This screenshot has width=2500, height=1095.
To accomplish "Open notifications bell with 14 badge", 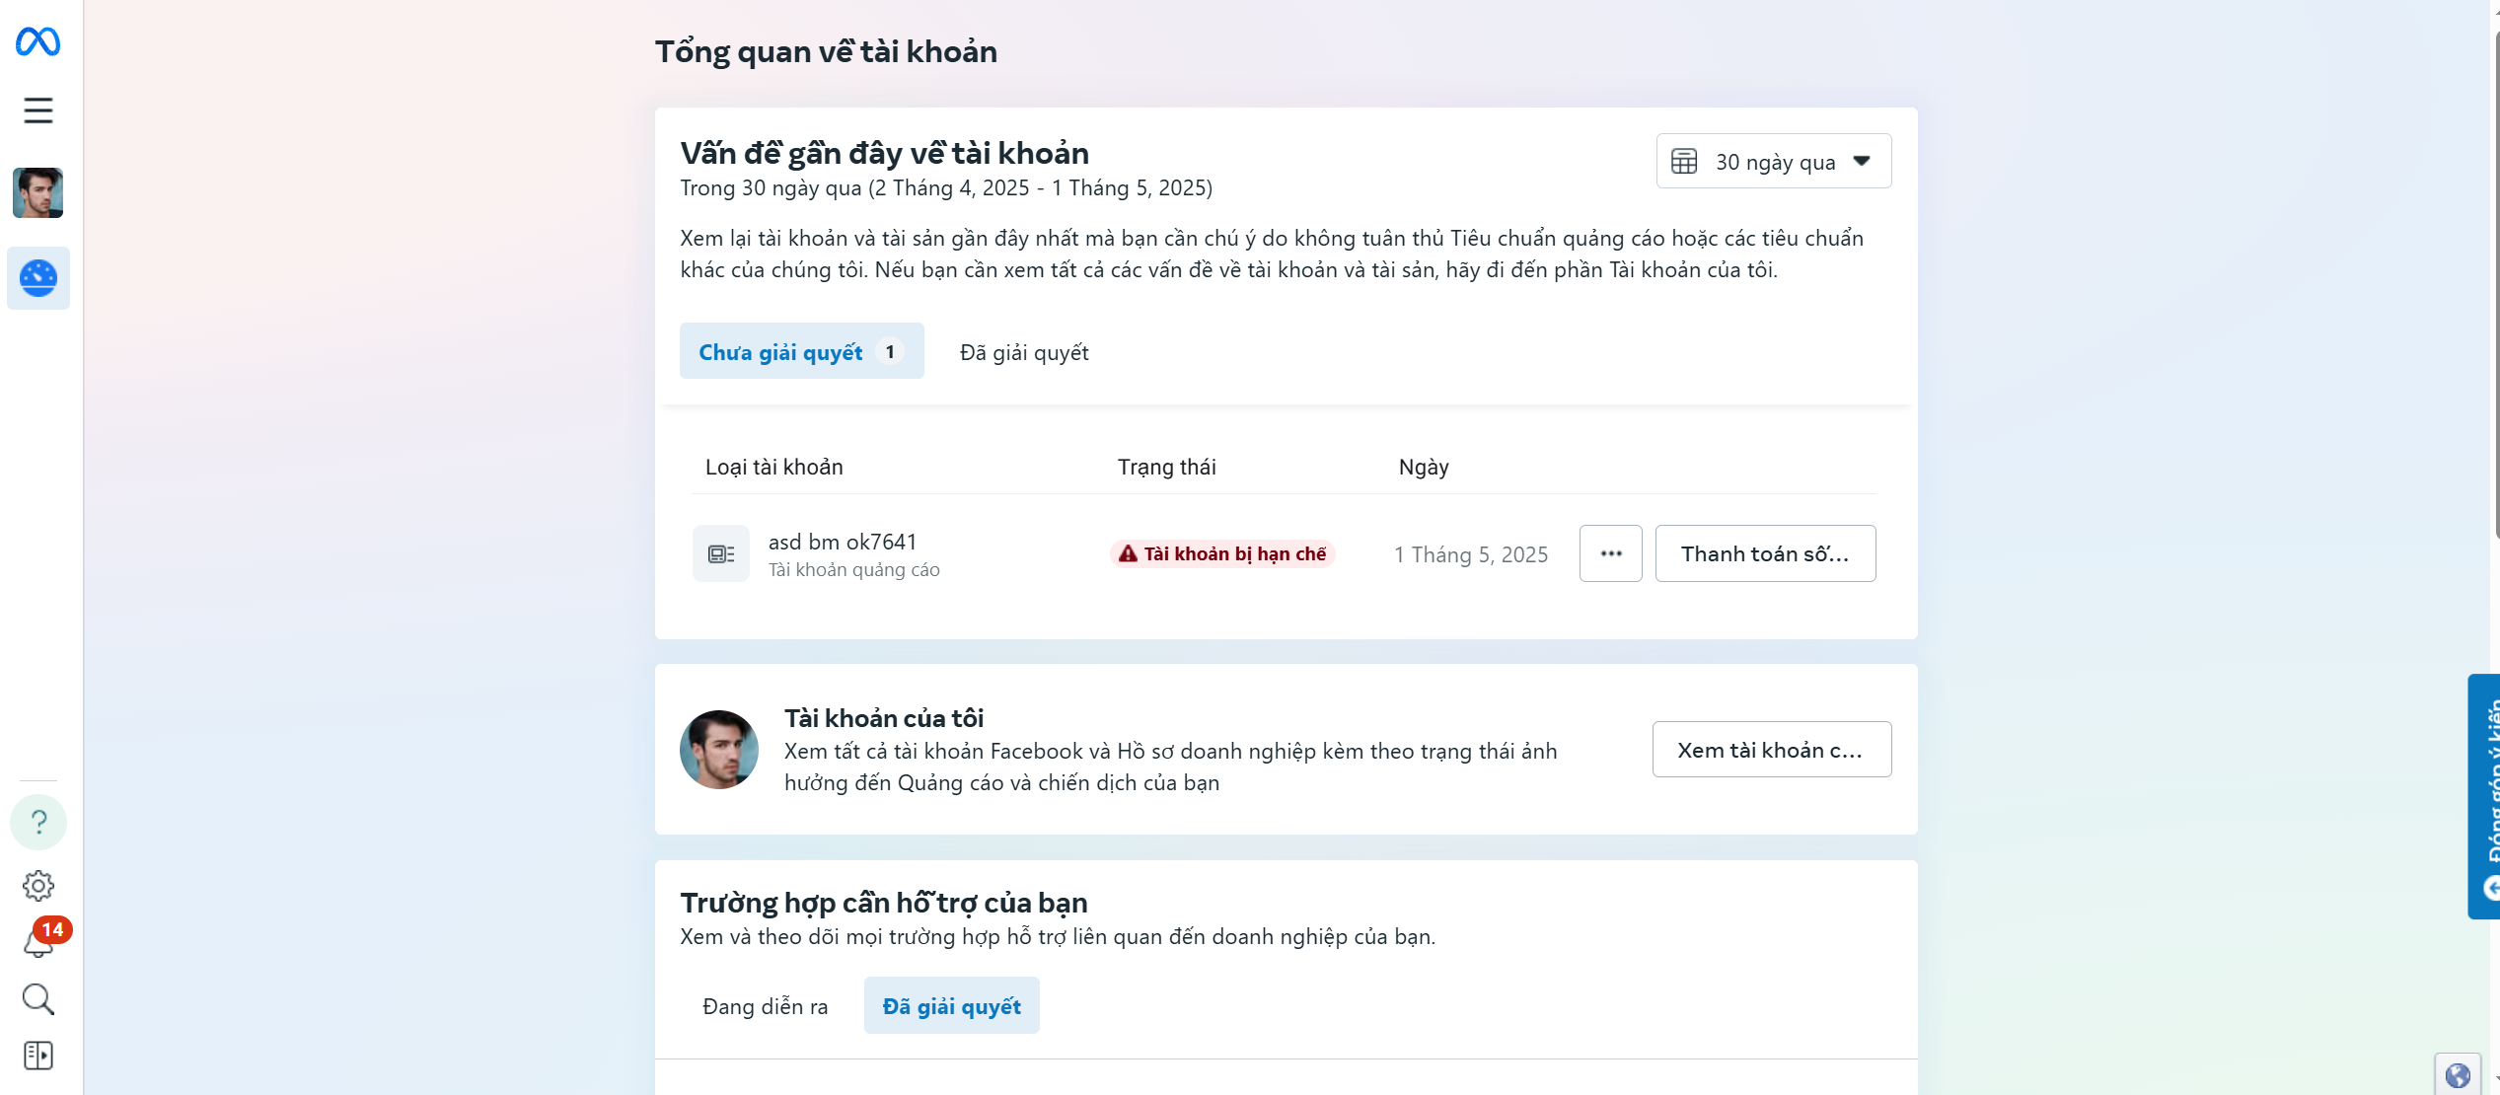I will click(x=39, y=939).
